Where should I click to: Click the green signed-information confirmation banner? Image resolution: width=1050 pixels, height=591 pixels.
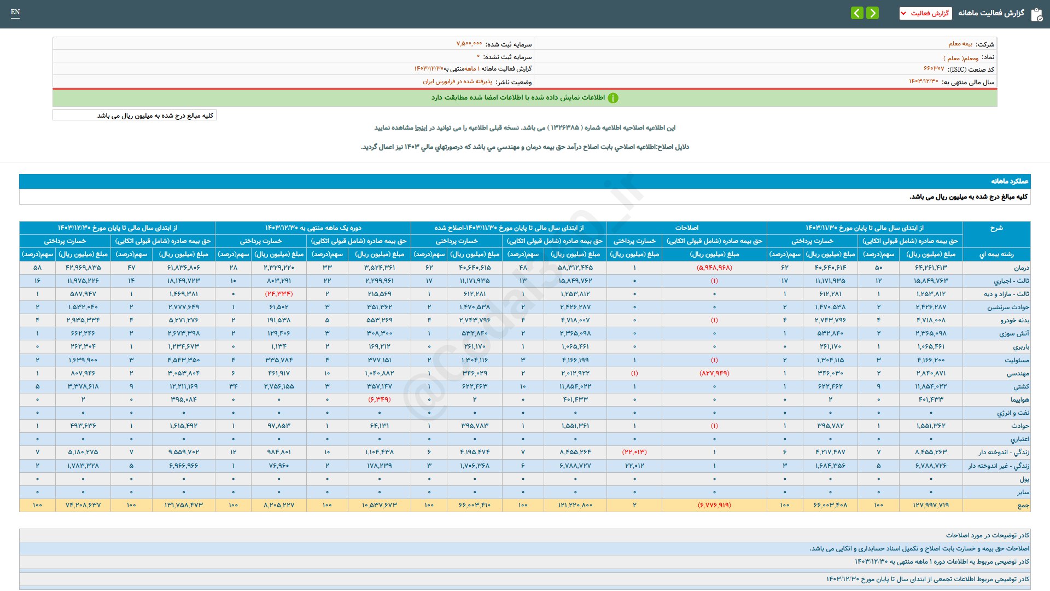pyautogui.click(x=525, y=98)
